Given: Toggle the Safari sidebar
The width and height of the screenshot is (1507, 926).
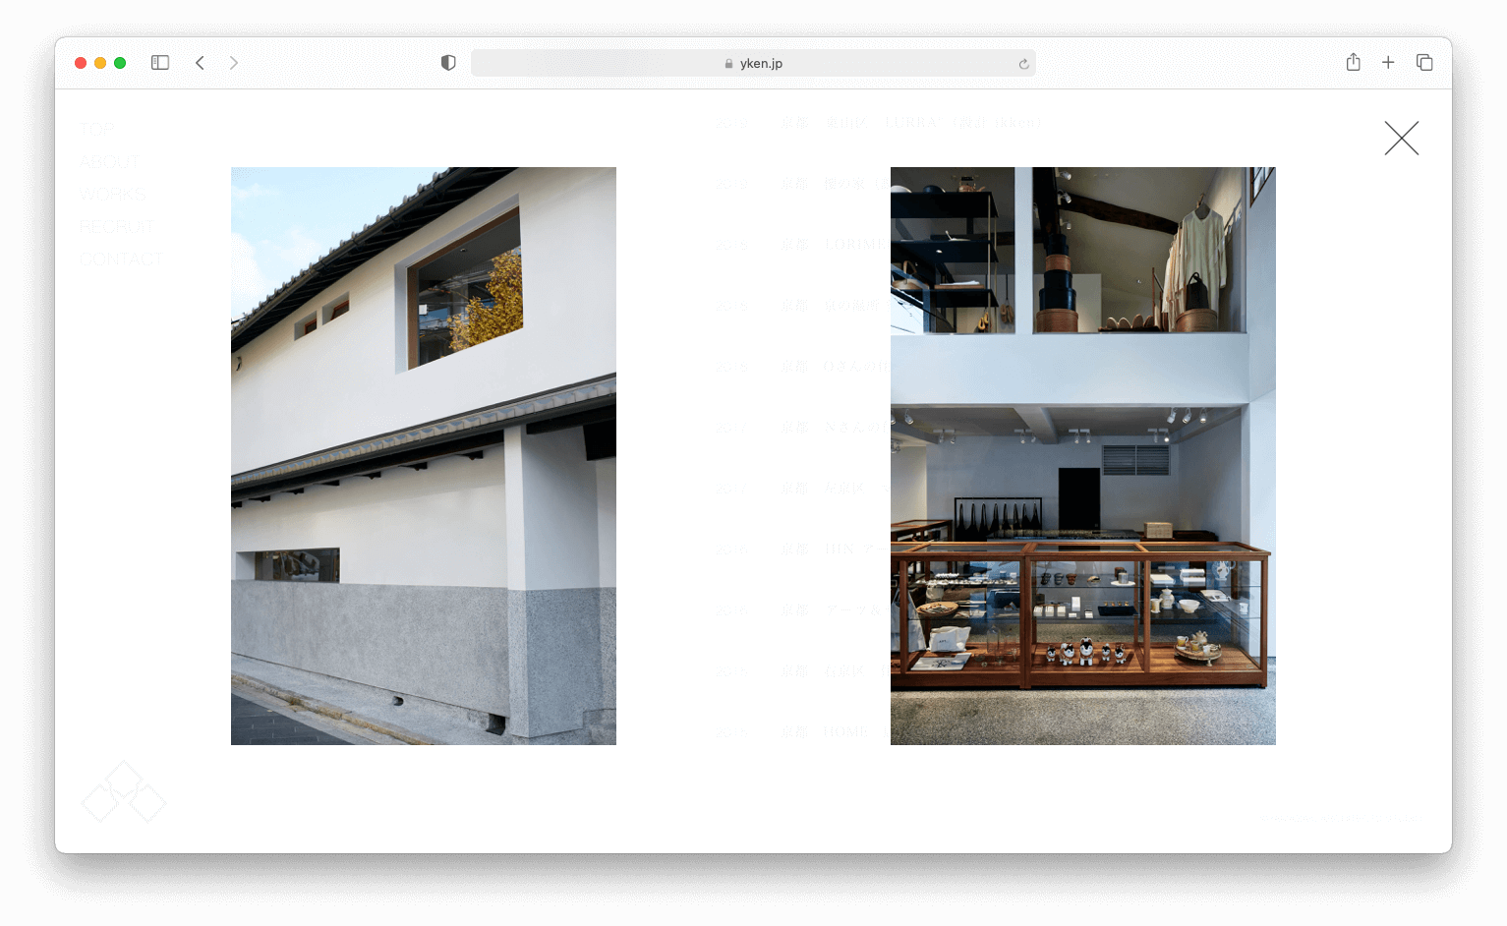Looking at the screenshot, I should tap(160, 63).
